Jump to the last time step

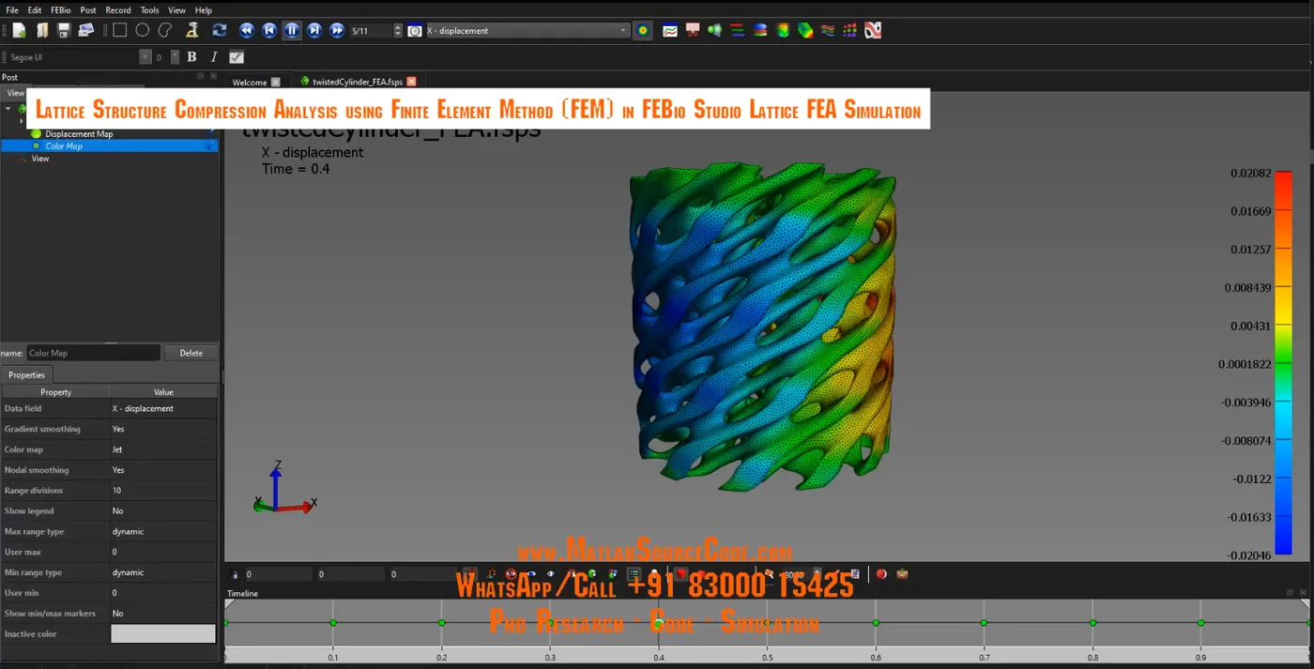pyautogui.click(x=337, y=31)
